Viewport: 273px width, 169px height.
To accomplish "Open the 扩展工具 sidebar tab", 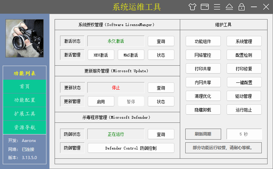I will 25,114.
